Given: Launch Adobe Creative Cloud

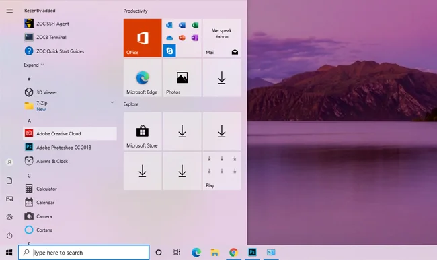Looking at the screenshot, I should tap(70, 133).
